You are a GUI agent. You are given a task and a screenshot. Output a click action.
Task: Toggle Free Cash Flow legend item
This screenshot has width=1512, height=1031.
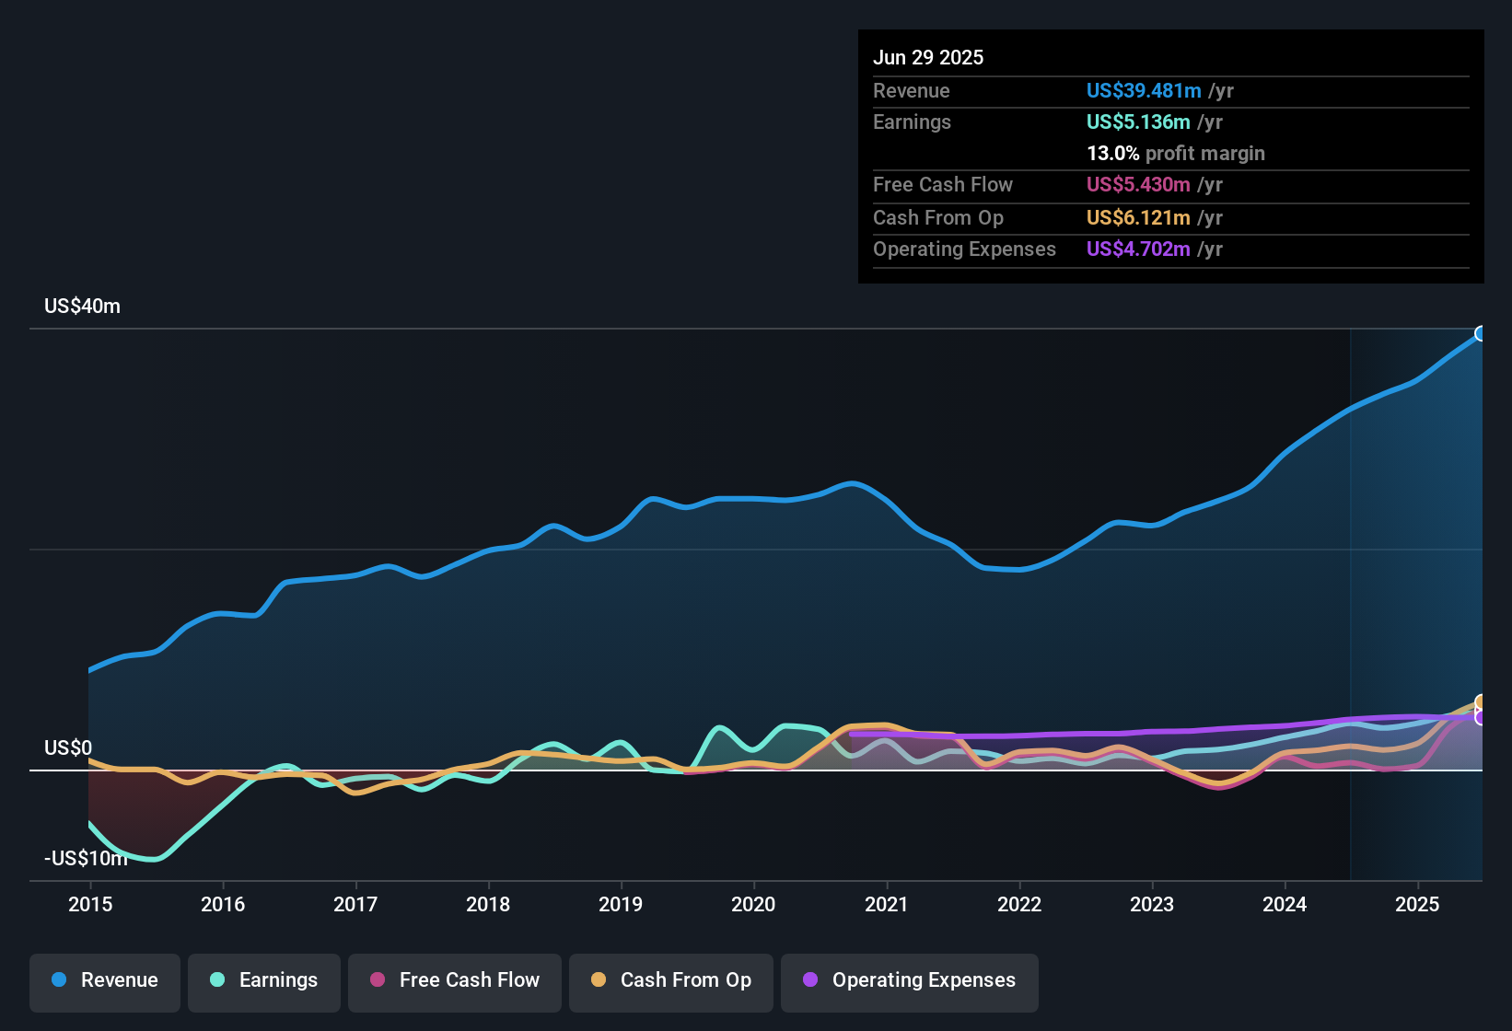455,980
